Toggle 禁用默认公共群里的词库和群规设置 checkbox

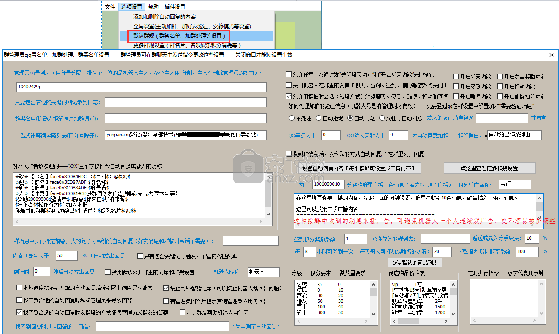click(x=108, y=272)
